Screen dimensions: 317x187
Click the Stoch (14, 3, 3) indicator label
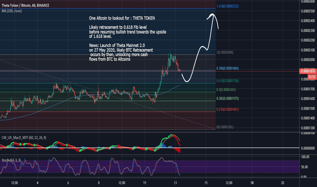pos(11,160)
